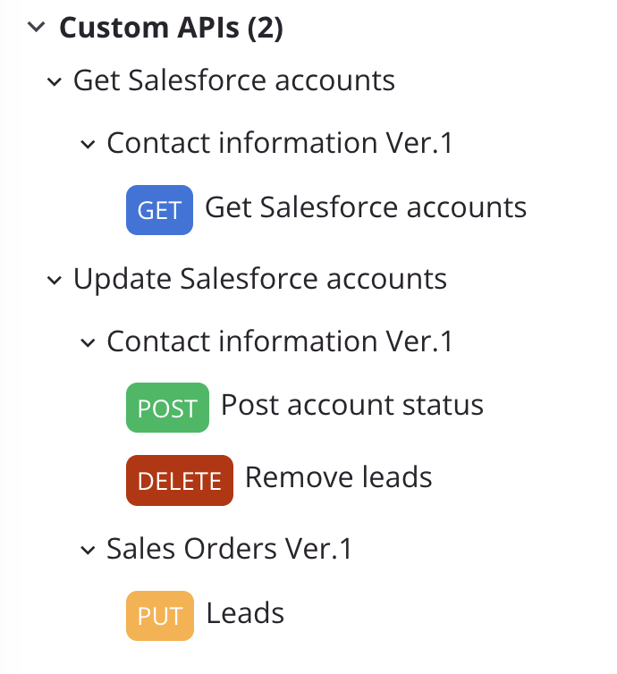Select Contact information Ver.1 label above POST

click(x=280, y=341)
